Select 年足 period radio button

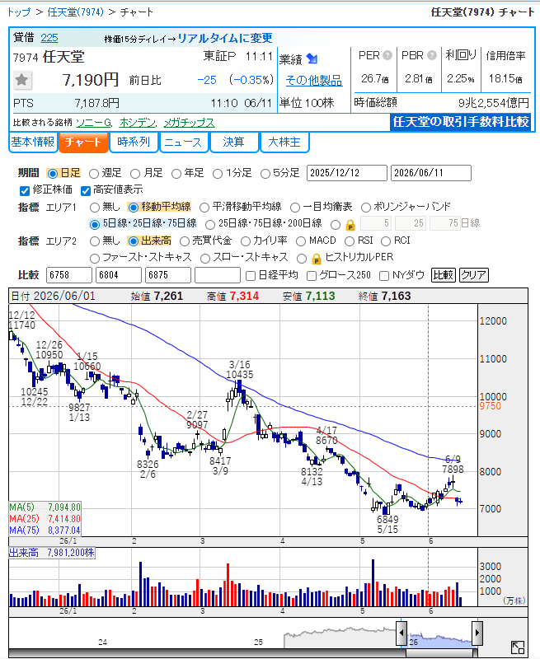click(x=176, y=174)
